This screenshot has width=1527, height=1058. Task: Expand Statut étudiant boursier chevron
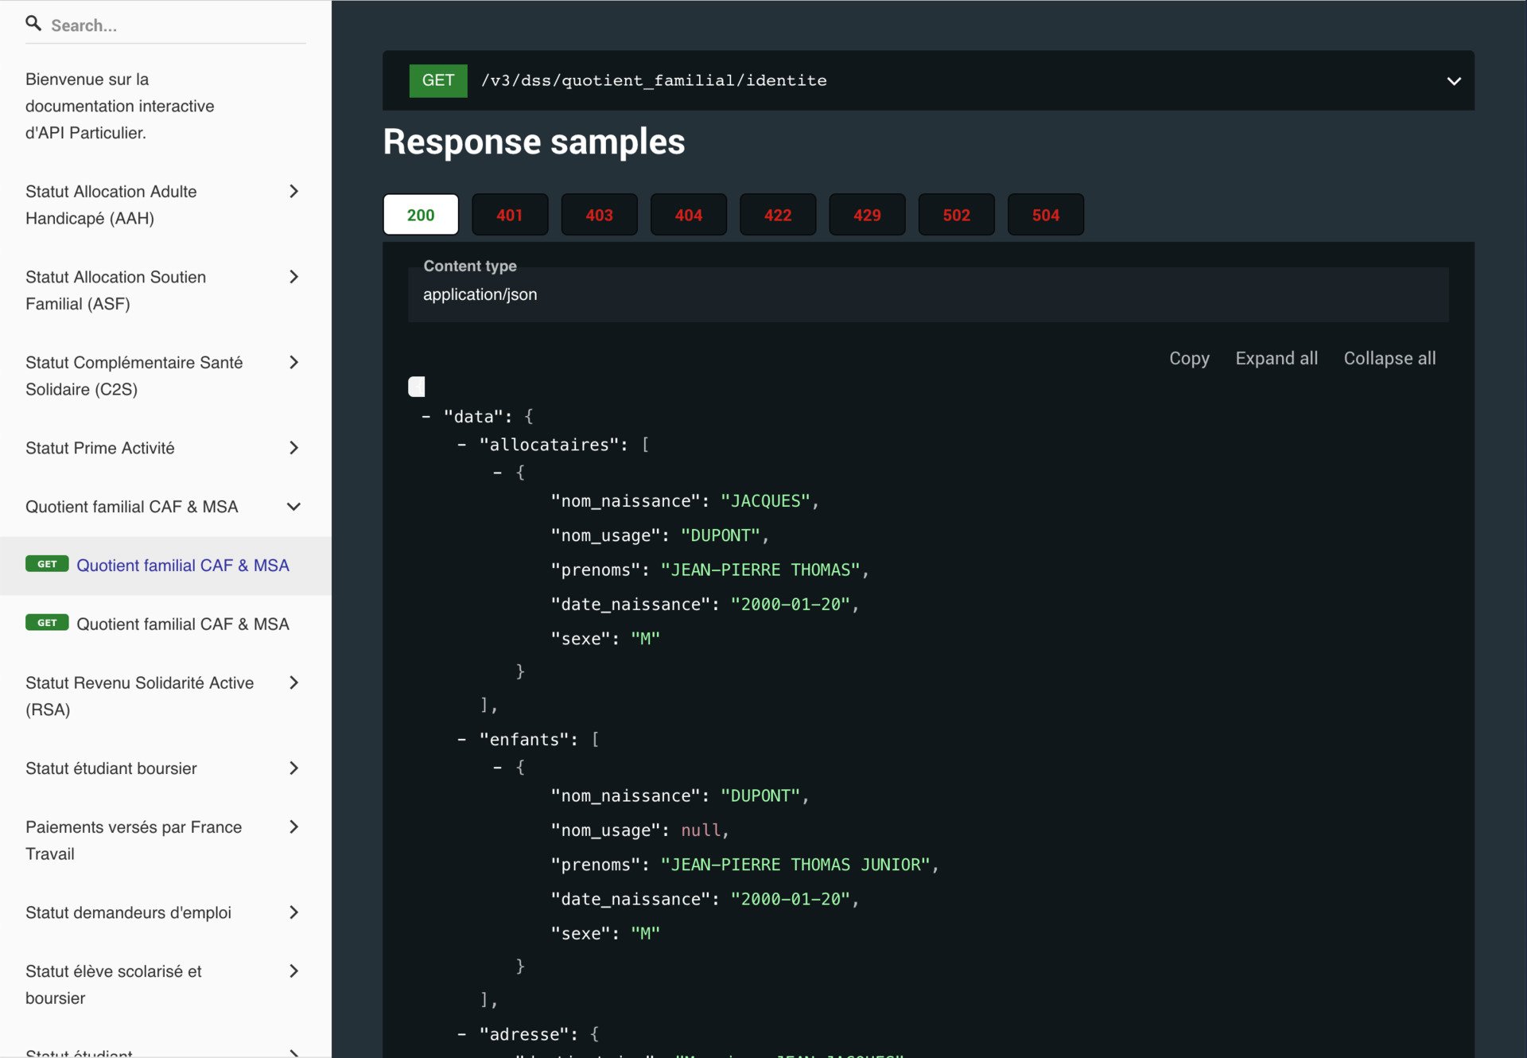point(293,768)
